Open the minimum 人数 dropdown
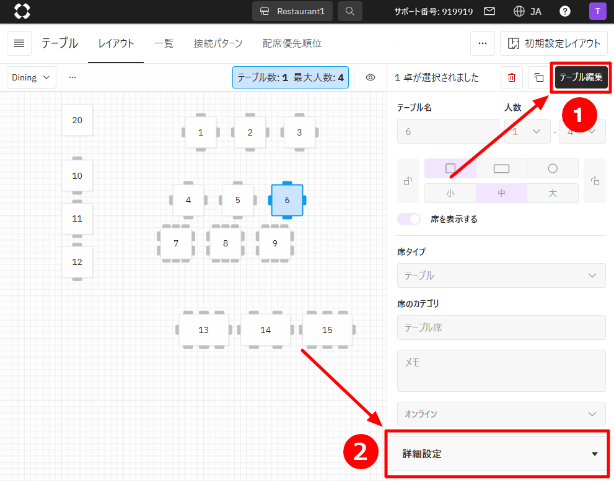Screen dimensions: 614x481 tap(527, 131)
